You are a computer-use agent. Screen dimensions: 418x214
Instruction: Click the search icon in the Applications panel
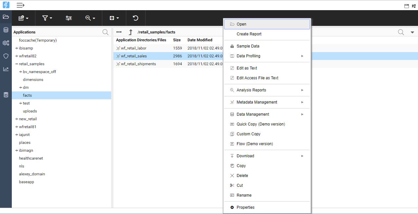[x=105, y=32]
